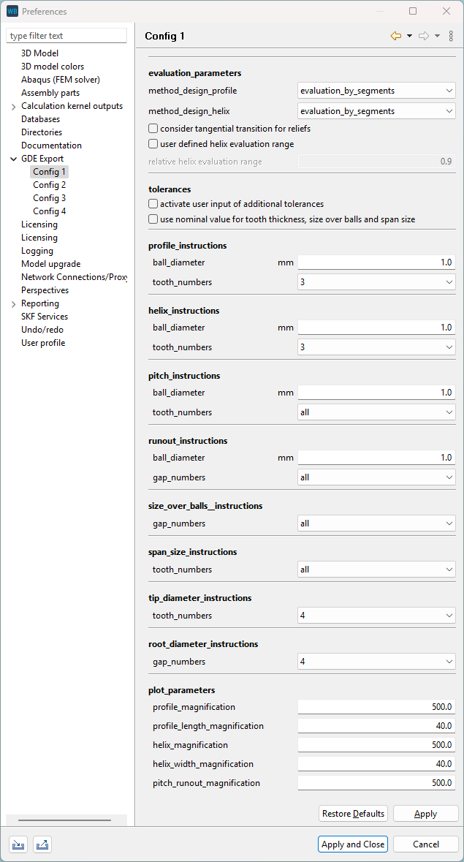Viewport: 464px width, 862px height.
Task: Select Config 3 in the preferences tree
Action: coord(49,197)
